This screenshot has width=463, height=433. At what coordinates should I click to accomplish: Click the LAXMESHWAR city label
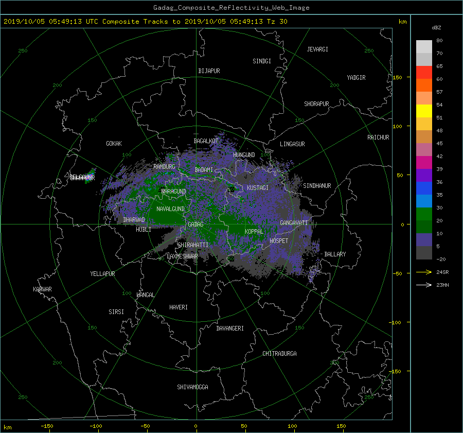[182, 256]
